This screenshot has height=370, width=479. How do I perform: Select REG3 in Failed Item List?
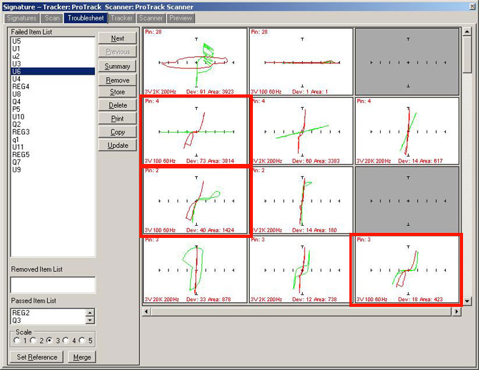click(x=53, y=132)
